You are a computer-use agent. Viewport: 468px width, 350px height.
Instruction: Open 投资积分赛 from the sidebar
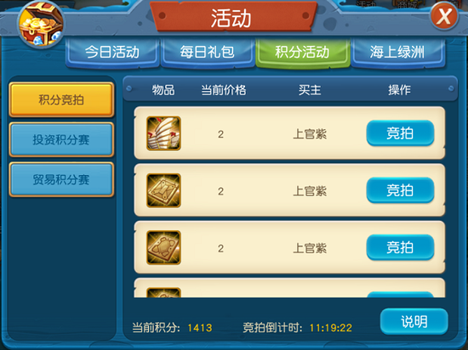pyautogui.click(x=61, y=139)
